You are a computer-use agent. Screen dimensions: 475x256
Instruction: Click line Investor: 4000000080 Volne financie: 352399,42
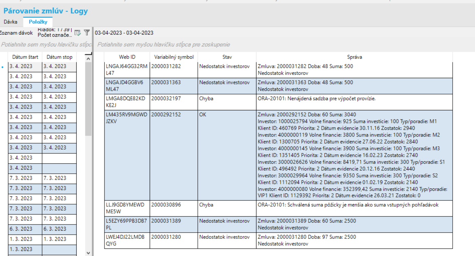coord(353,189)
